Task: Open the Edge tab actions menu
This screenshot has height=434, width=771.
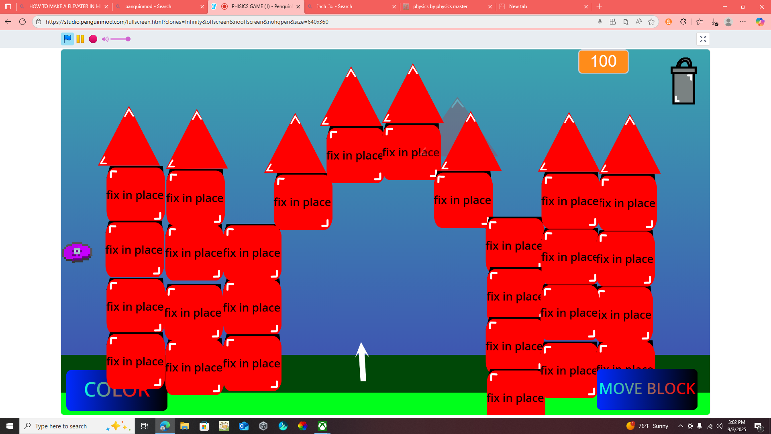Action: pos(8,6)
